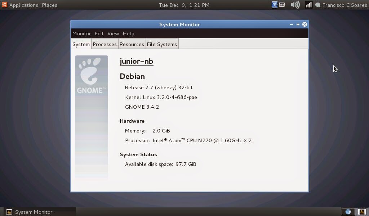Open the clock showing Tue Dec 9
Image resolution: width=369 pixels, height=216 pixels.
(x=184, y=5)
